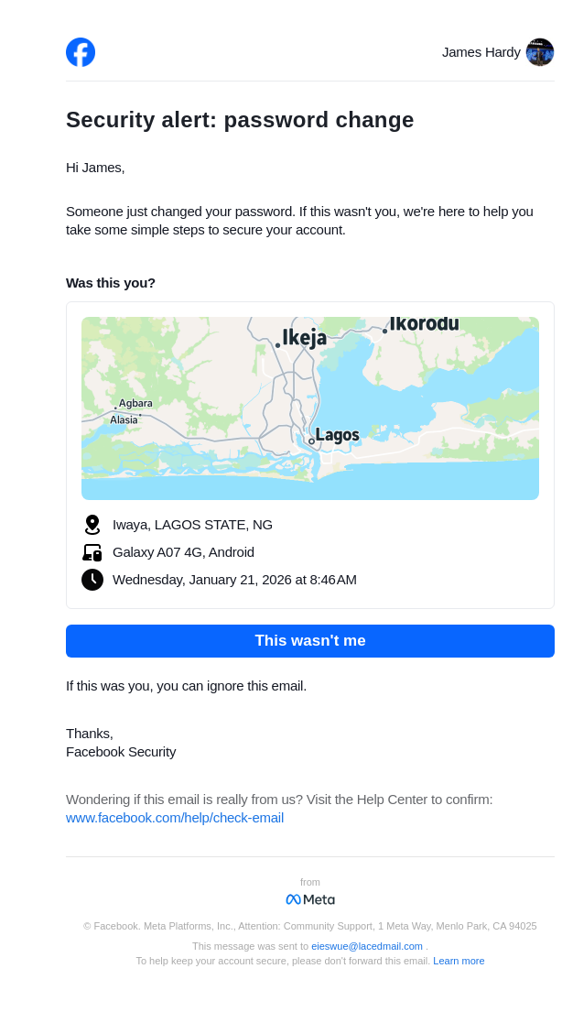Click the James Hardy account name
The width and height of the screenshot is (562, 1012).
(481, 52)
